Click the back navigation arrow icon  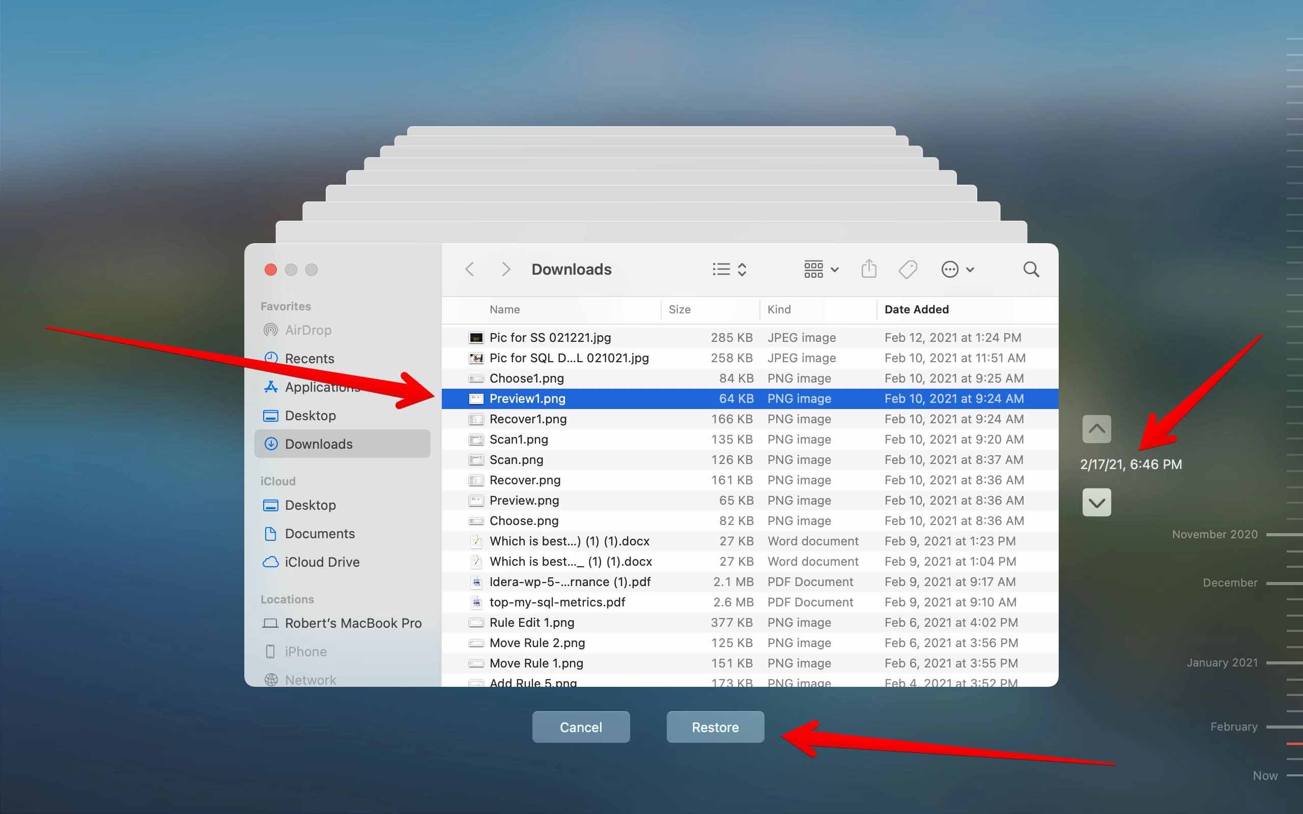point(470,269)
